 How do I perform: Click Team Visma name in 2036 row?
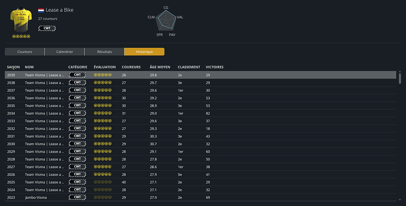(x=44, y=98)
